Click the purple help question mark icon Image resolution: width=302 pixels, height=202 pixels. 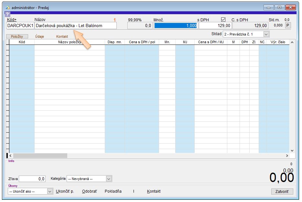coord(7,14)
